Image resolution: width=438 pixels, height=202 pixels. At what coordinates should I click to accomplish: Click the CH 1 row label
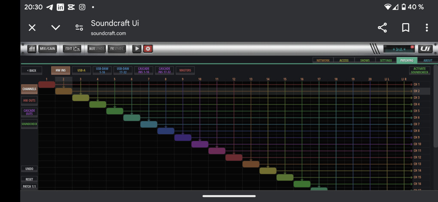417,84
